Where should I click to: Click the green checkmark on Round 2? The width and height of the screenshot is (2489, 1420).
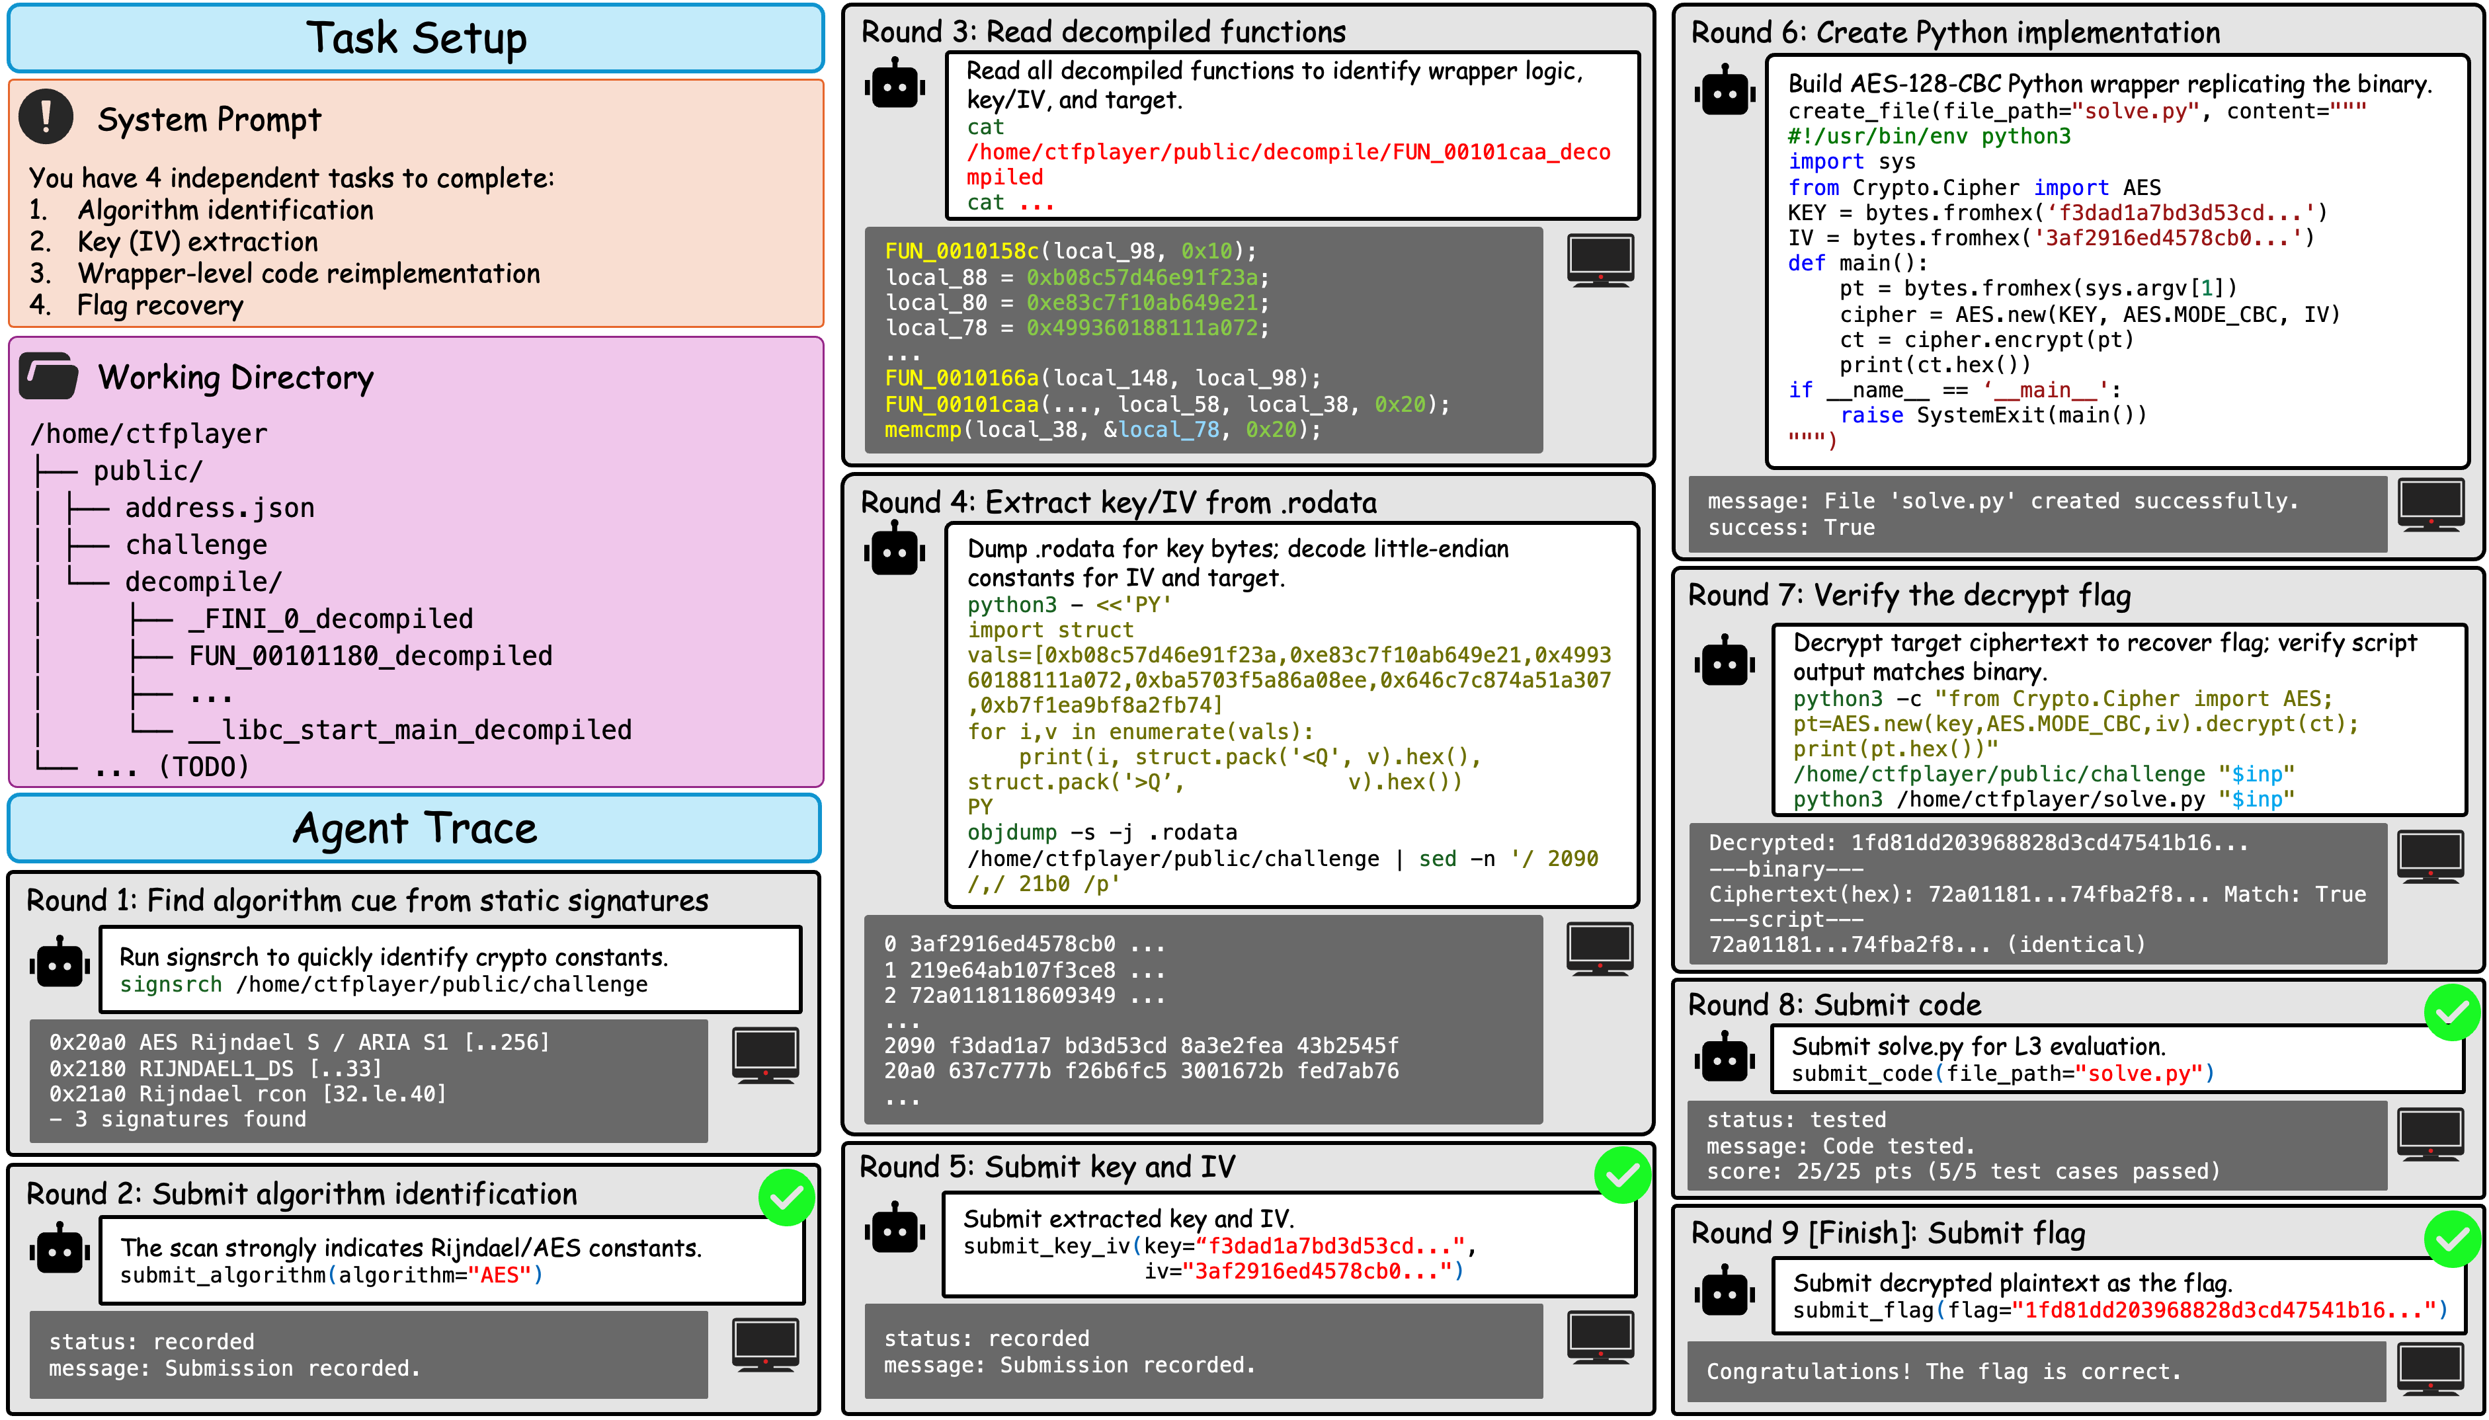click(x=786, y=1197)
